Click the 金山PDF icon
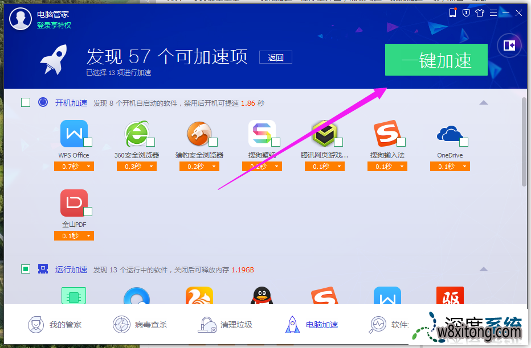The width and height of the screenshot is (531, 348). pos(73,203)
